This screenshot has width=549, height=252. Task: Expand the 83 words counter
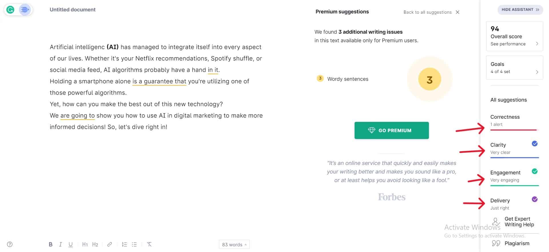point(234,244)
